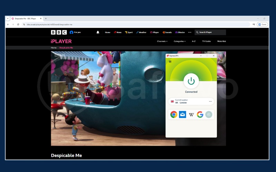Open BBC Sounds link
This screenshot has height=172, width=276.
(167, 32)
